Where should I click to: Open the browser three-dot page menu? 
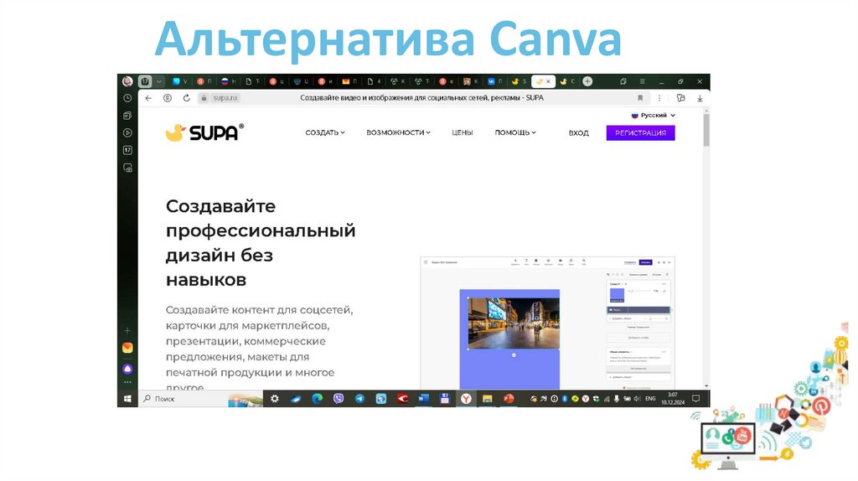[x=659, y=98]
